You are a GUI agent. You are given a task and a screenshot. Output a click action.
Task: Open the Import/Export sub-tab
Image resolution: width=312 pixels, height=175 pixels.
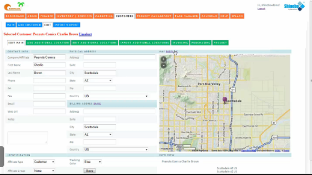point(67,25)
